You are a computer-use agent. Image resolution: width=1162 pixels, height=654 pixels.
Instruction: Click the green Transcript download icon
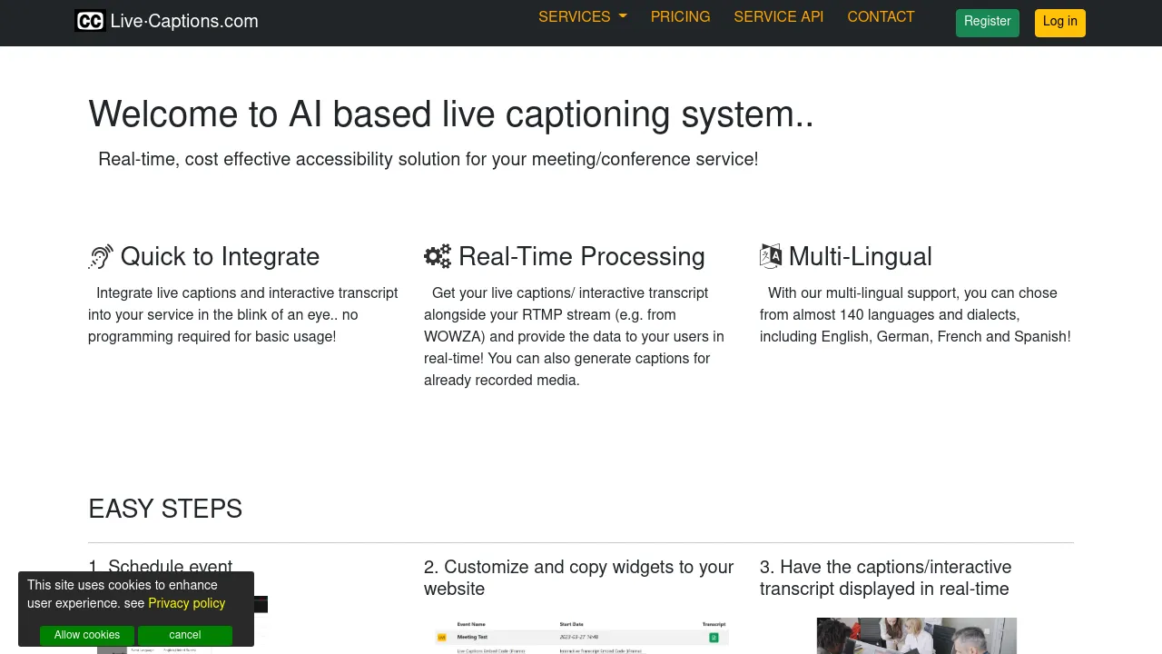(714, 638)
